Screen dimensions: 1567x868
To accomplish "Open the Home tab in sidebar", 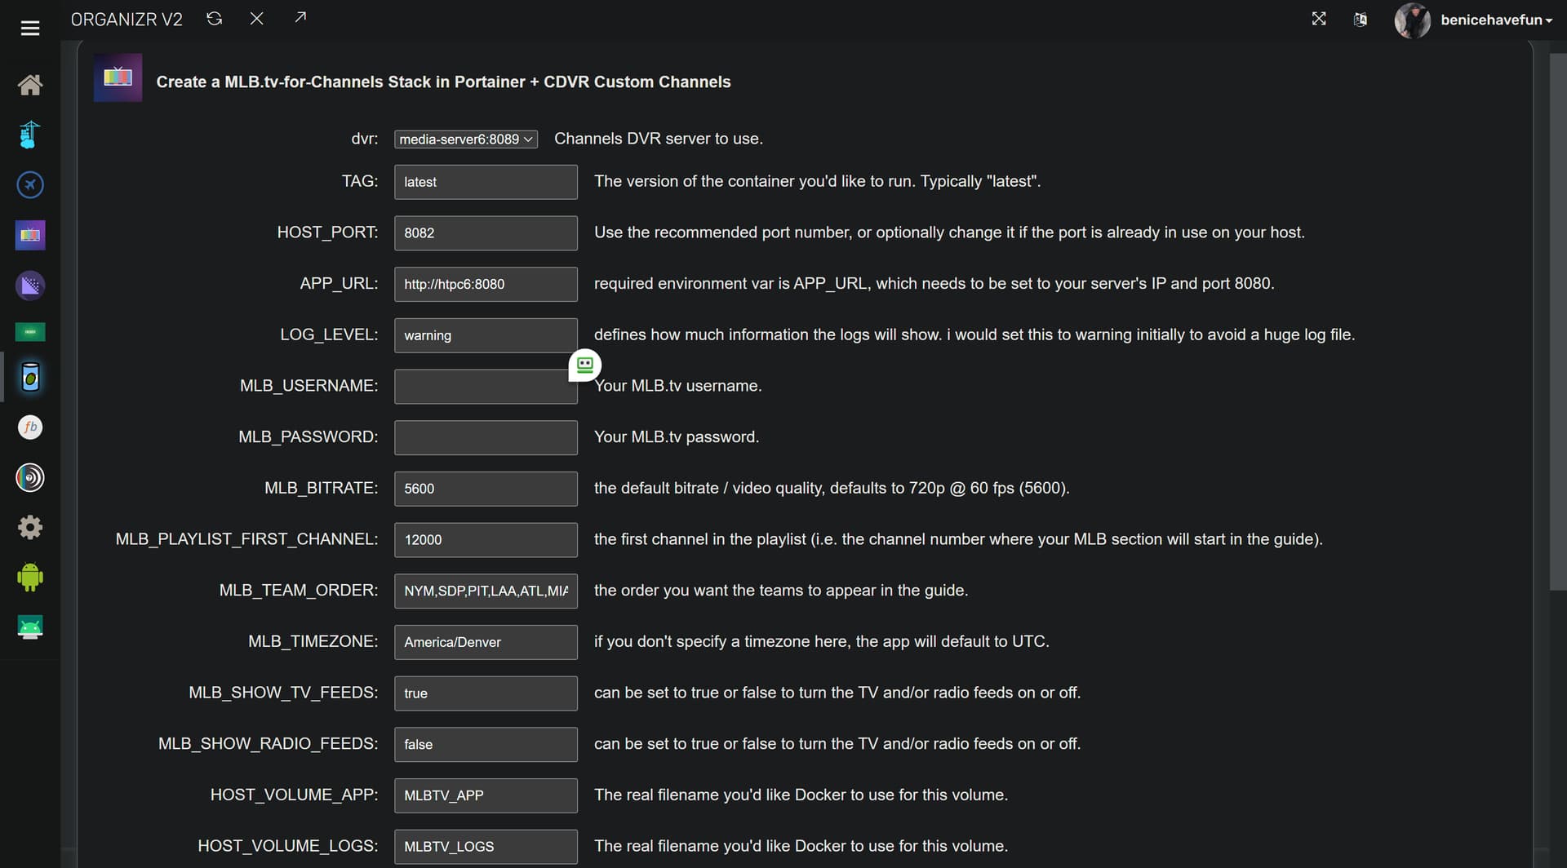I will (x=30, y=85).
